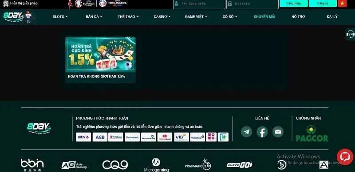The width and height of the screenshot is (355, 172).
Task: Open the Facebook contact icon
Action: click(x=262, y=132)
